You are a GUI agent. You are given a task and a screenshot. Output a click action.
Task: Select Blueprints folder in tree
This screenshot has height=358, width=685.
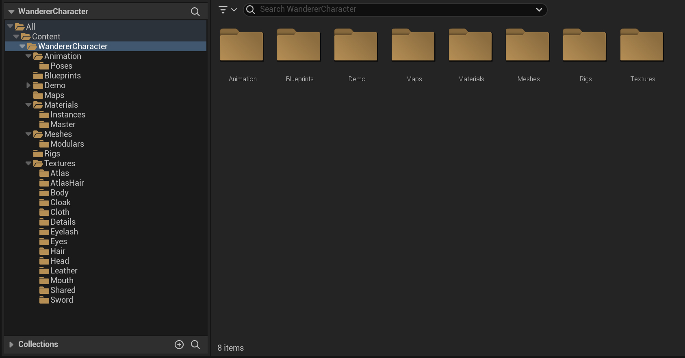(x=57, y=76)
